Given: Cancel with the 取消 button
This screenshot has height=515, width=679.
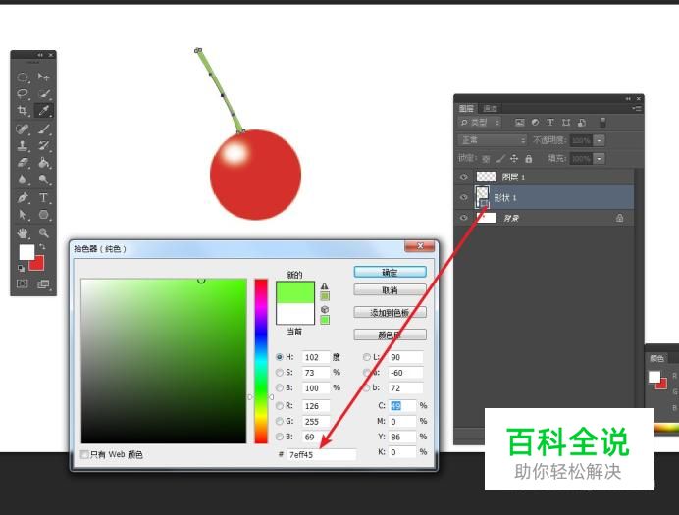Looking at the screenshot, I should (390, 290).
